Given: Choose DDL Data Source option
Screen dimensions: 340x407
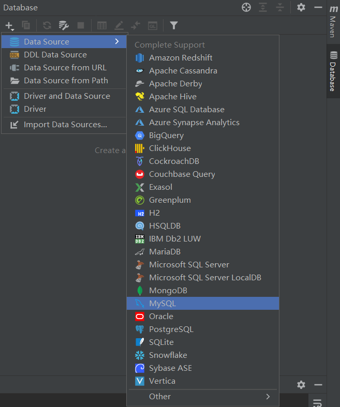Looking at the screenshot, I should coord(64,54).
